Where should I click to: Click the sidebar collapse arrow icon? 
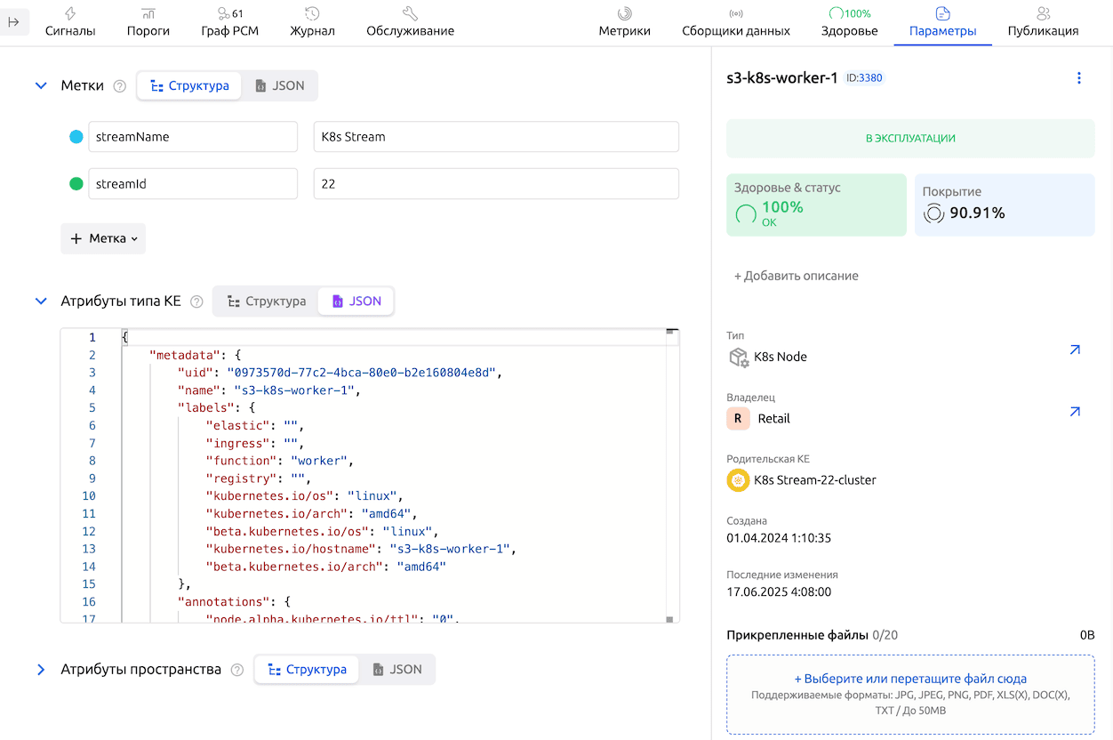coord(14,22)
